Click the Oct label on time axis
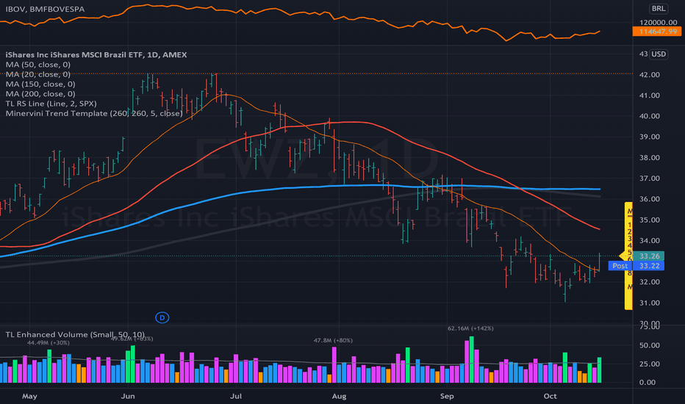This screenshot has height=404, width=685. (550, 396)
